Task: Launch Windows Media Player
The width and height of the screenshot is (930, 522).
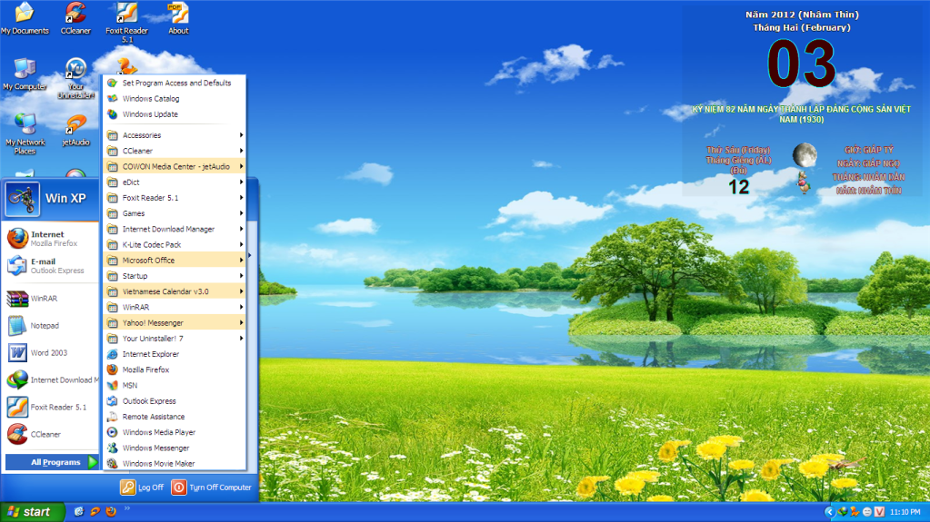Action: [x=175, y=432]
